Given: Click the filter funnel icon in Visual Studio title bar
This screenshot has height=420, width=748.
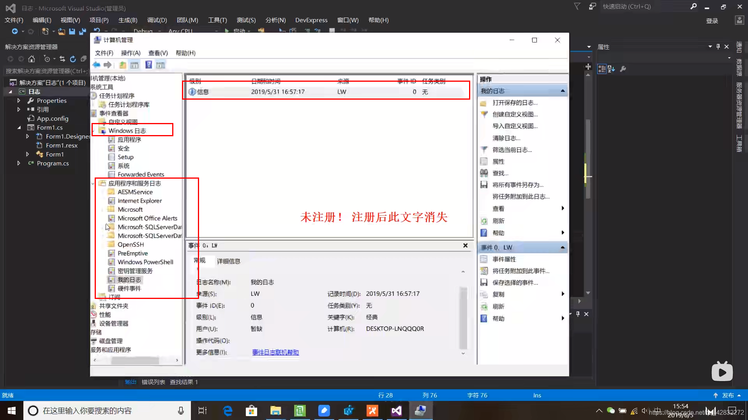Looking at the screenshot, I should [577, 6].
